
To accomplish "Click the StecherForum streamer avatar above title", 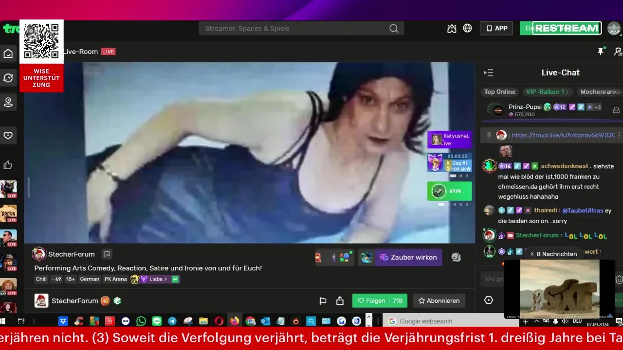I will coord(39,254).
